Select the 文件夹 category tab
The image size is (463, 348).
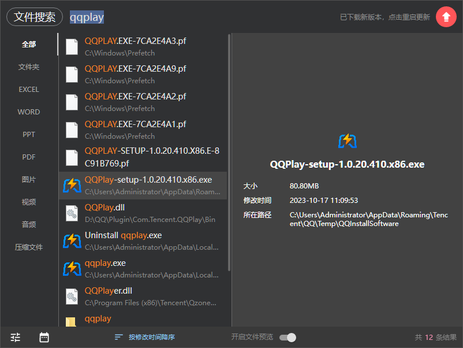29,67
